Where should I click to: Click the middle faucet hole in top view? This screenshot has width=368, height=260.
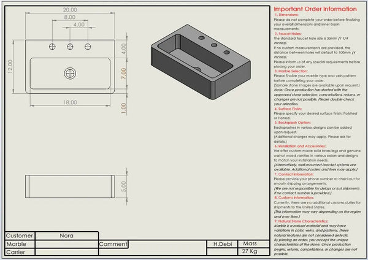click(x=71, y=47)
